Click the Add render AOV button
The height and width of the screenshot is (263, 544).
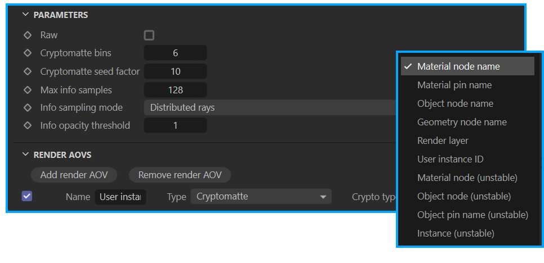tap(74, 175)
